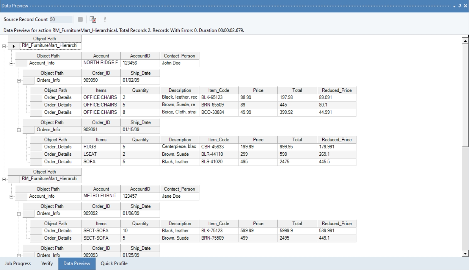Click the gray stop preview square icon
The image size is (469, 270).
click(x=80, y=19)
